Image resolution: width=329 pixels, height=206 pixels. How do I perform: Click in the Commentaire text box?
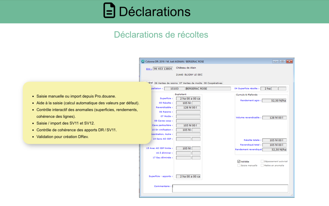[x=230, y=189]
